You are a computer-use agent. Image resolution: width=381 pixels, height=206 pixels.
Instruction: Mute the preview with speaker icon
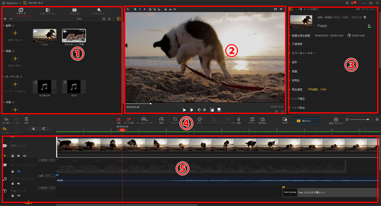pyautogui.click(x=281, y=9)
